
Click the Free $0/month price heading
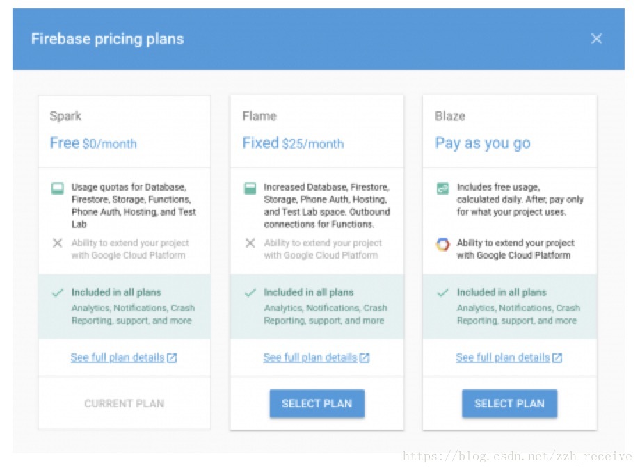click(x=93, y=143)
